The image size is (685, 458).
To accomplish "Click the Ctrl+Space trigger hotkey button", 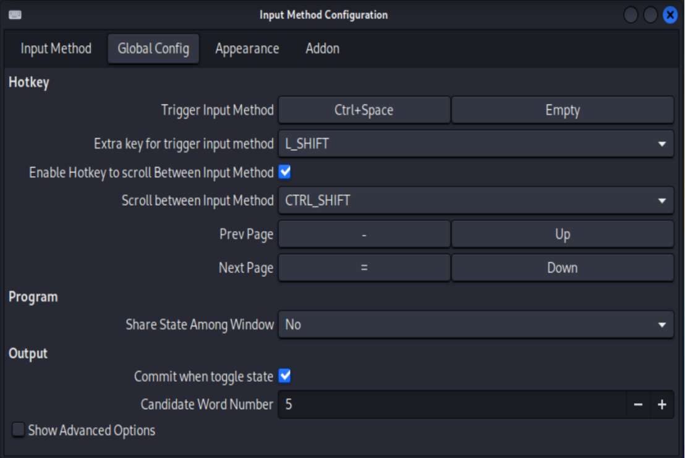I will click(364, 110).
